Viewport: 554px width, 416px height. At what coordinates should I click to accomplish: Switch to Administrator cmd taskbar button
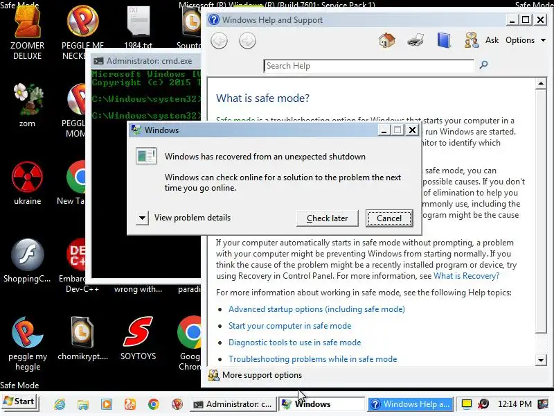[x=233, y=404]
